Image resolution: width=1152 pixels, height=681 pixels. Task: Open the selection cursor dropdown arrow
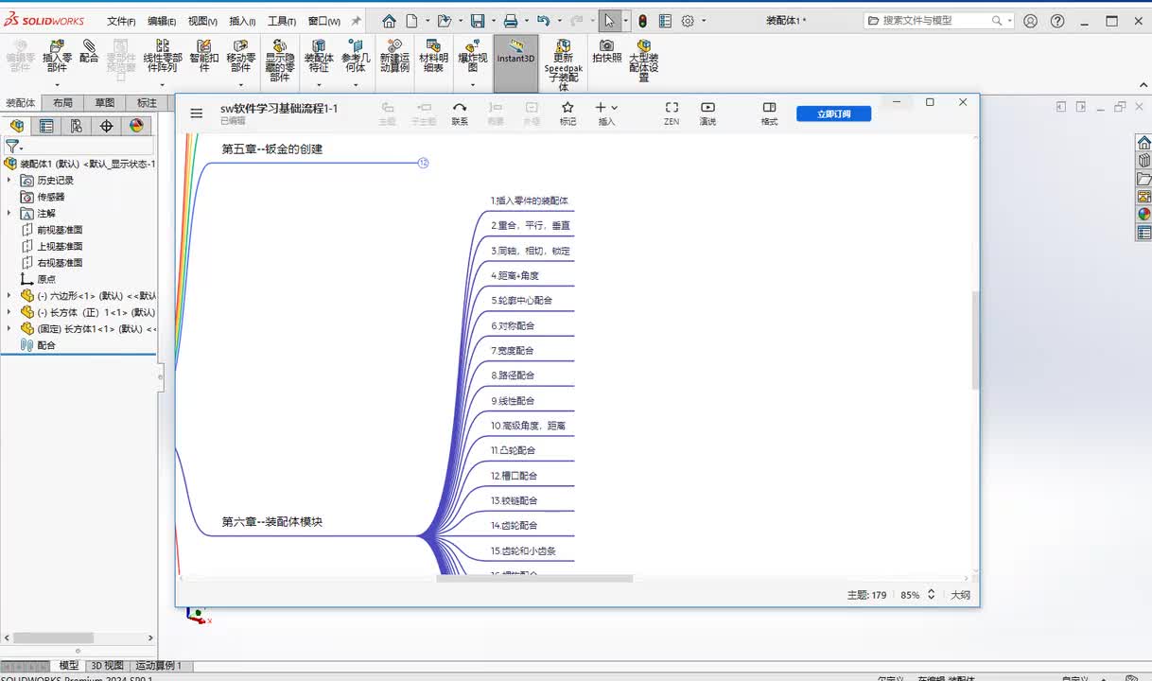click(625, 21)
